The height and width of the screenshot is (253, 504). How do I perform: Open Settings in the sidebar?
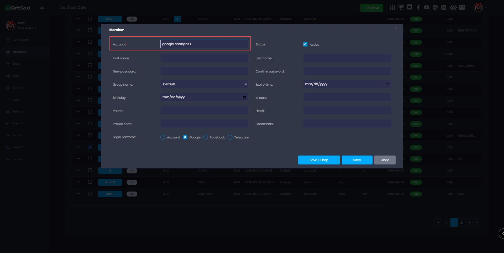[x=18, y=112]
